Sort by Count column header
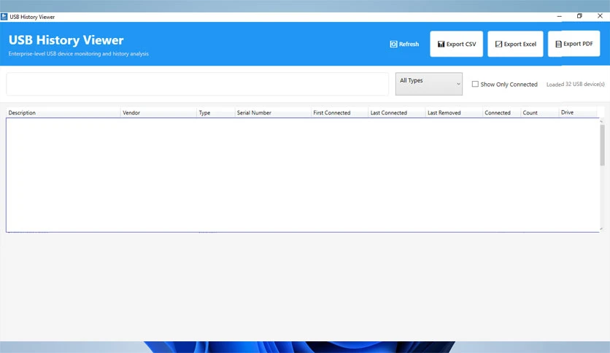The height and width of the screenshot is (353, 610). (x=539, y=113)
